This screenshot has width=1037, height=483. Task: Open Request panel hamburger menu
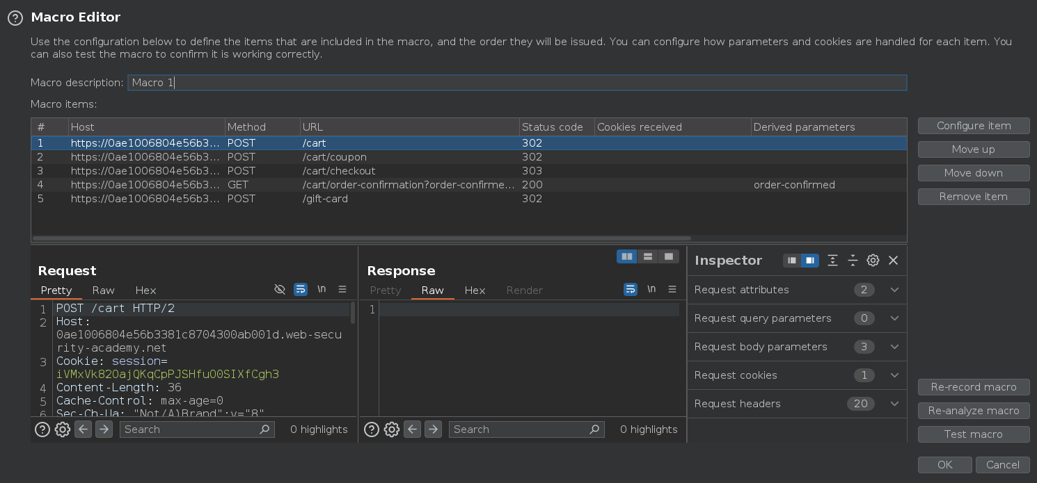tap(342, 289)
